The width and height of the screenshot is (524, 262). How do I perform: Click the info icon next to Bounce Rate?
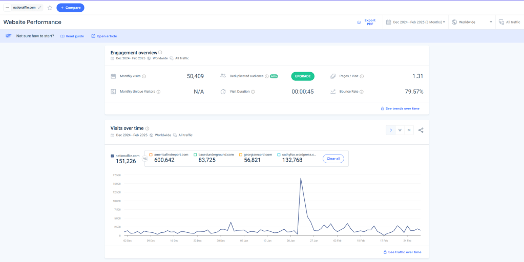tap(362, 92)
